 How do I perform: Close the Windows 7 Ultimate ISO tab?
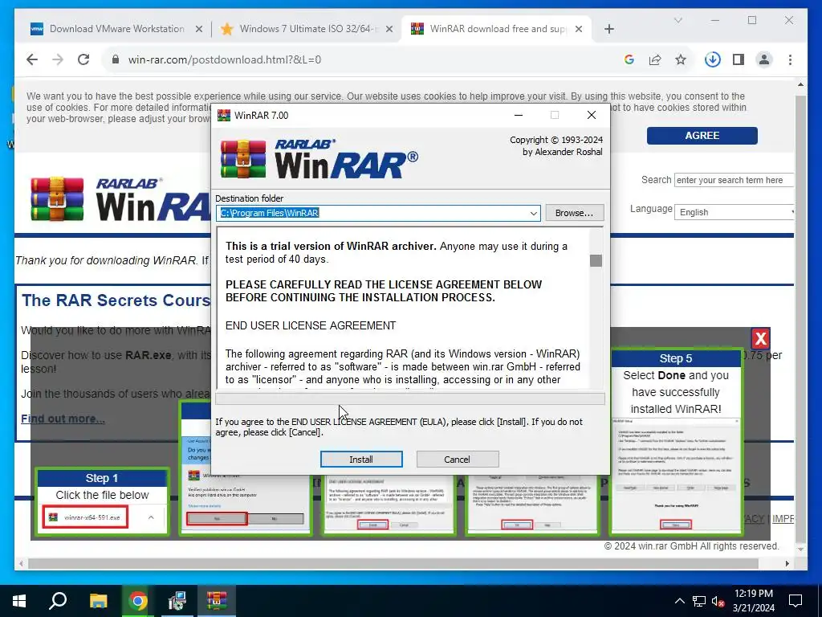389,29
